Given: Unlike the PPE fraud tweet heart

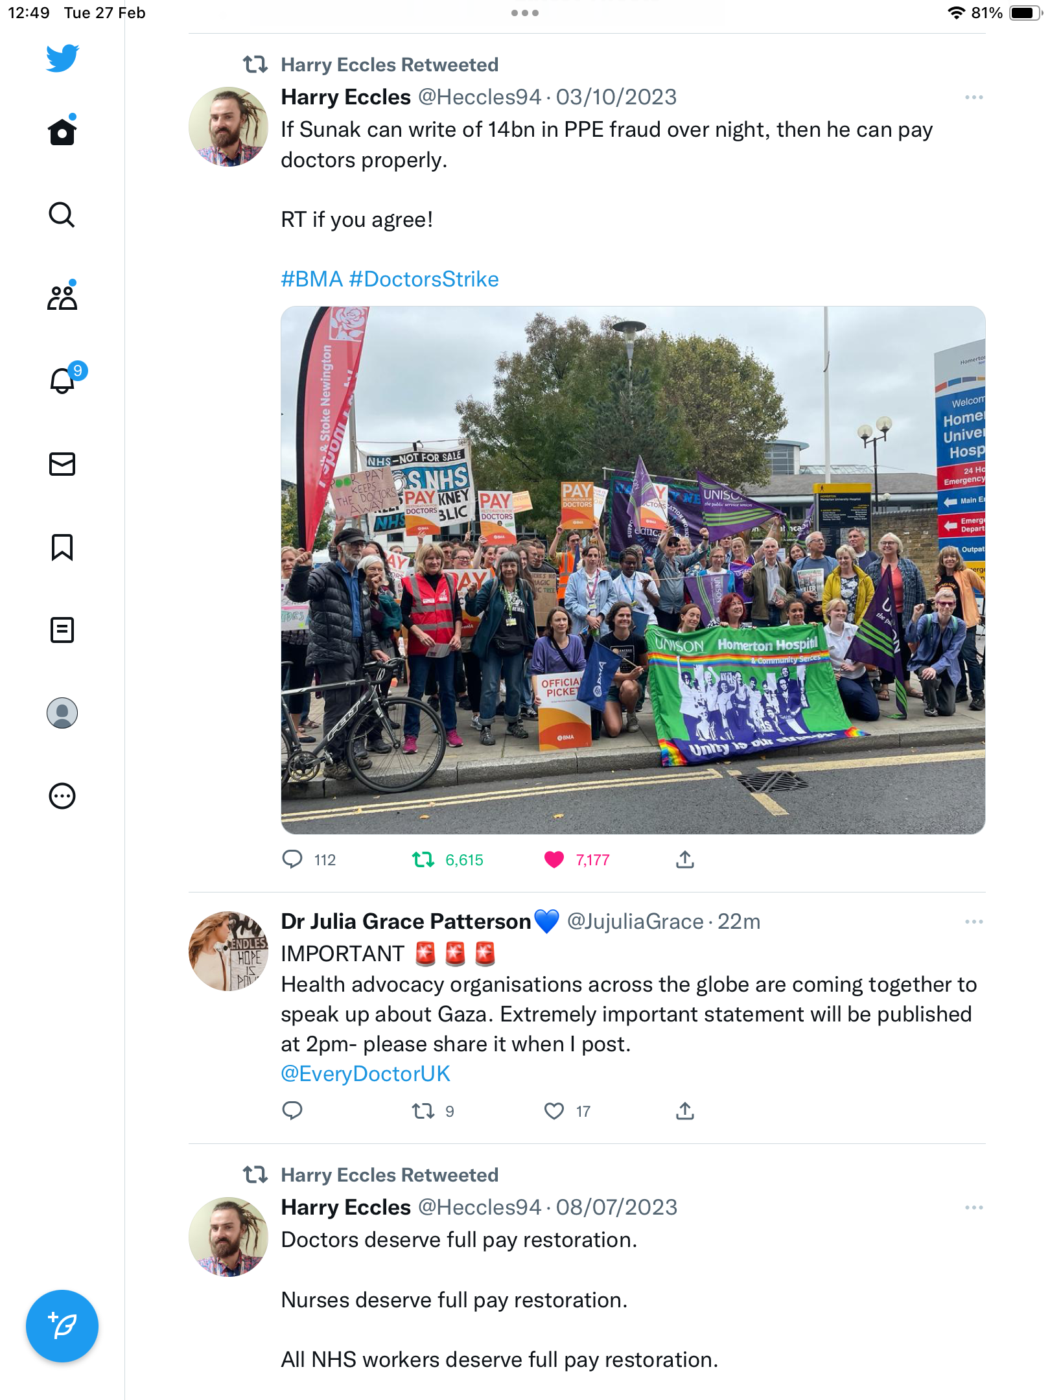Looking at the screenshot, I should [554, 860].
